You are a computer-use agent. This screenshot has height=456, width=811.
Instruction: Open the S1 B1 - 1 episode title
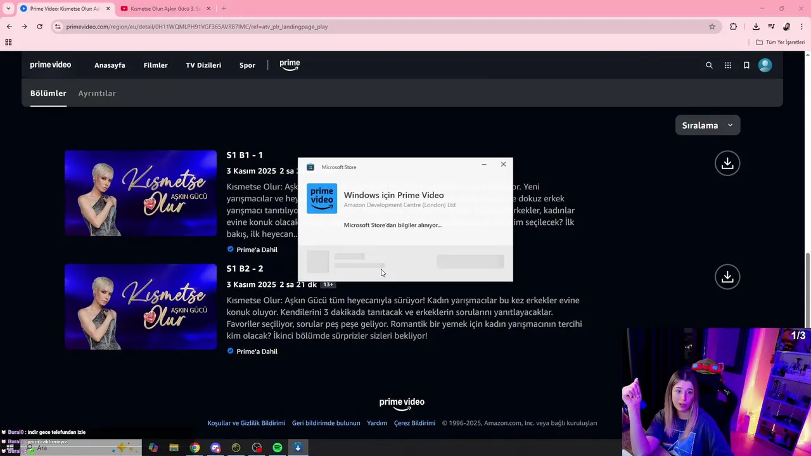pos(245,155)
